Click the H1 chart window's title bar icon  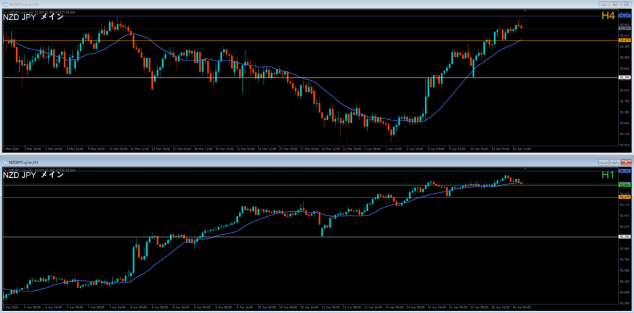[x=5, y=161]
